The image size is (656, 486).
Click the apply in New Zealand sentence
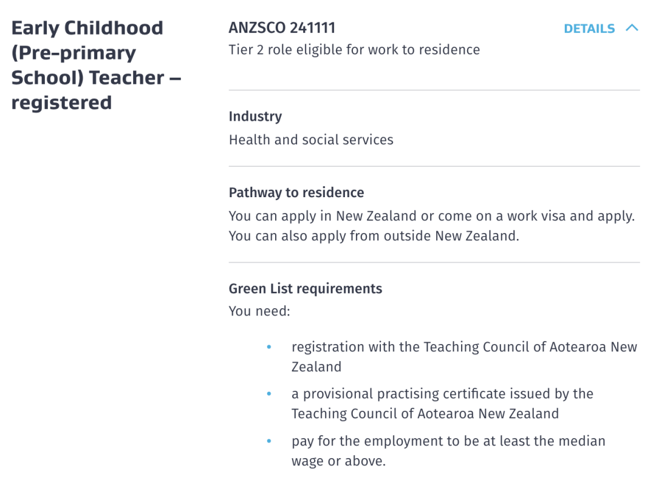432,216
